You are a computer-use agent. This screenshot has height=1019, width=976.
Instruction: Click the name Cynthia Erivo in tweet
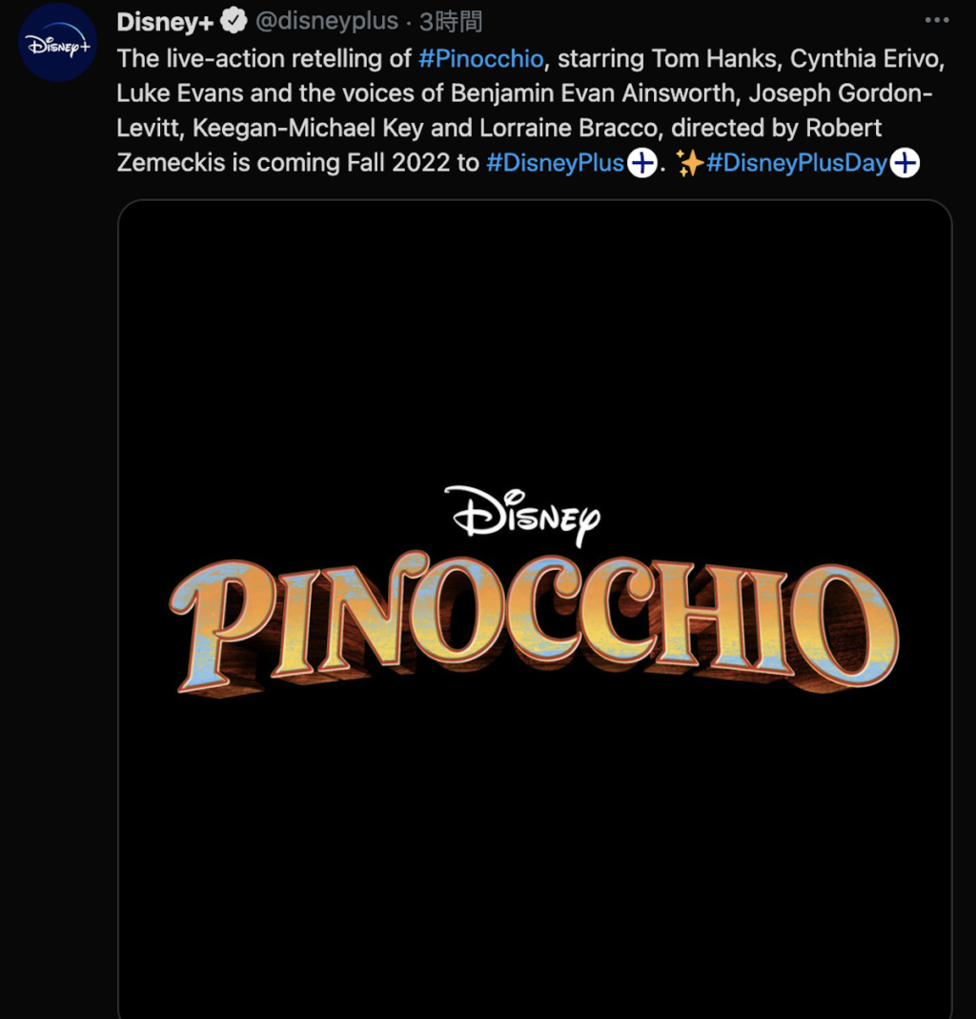click(x=864, y=59)
